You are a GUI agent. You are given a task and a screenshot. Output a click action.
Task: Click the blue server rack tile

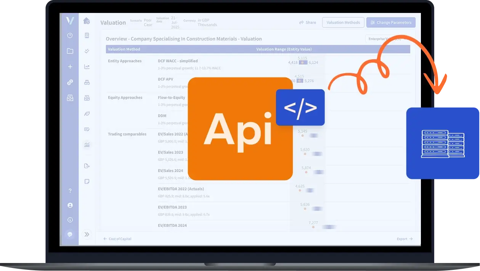pyautogui.click(x=443, y=143)
